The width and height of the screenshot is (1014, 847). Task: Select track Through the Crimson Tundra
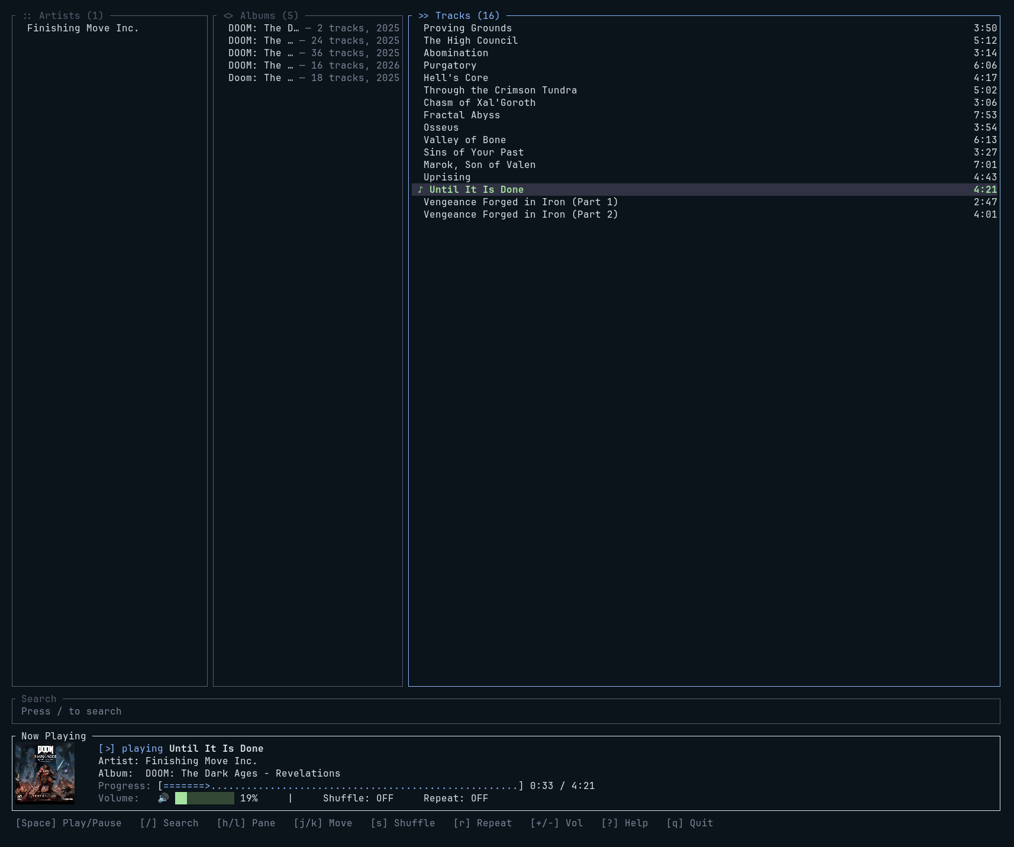pyautogui.click(x=705, y=90)
